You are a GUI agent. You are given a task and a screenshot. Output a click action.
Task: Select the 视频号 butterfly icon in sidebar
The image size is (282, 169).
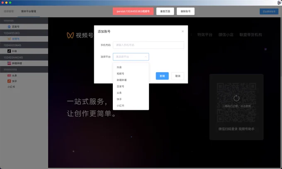[x=9, y=39]
